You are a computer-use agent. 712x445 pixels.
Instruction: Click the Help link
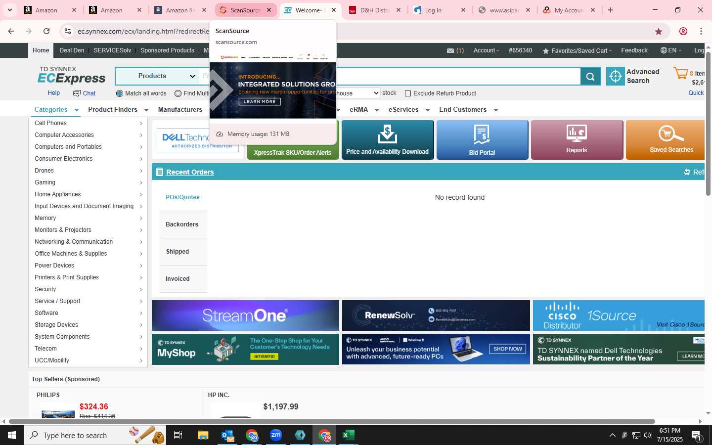coord(53,93)
